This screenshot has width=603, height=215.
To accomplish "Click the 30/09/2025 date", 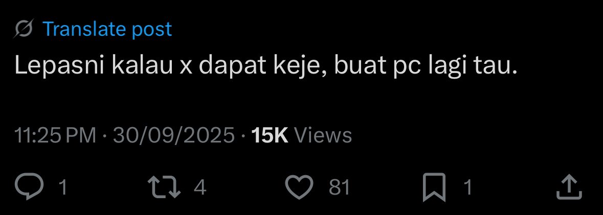I will coord(174,135).
